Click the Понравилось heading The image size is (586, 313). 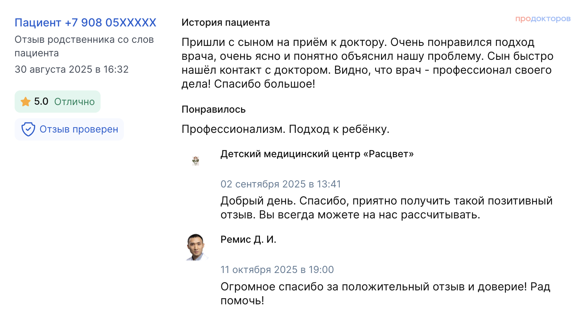(213, 110)
